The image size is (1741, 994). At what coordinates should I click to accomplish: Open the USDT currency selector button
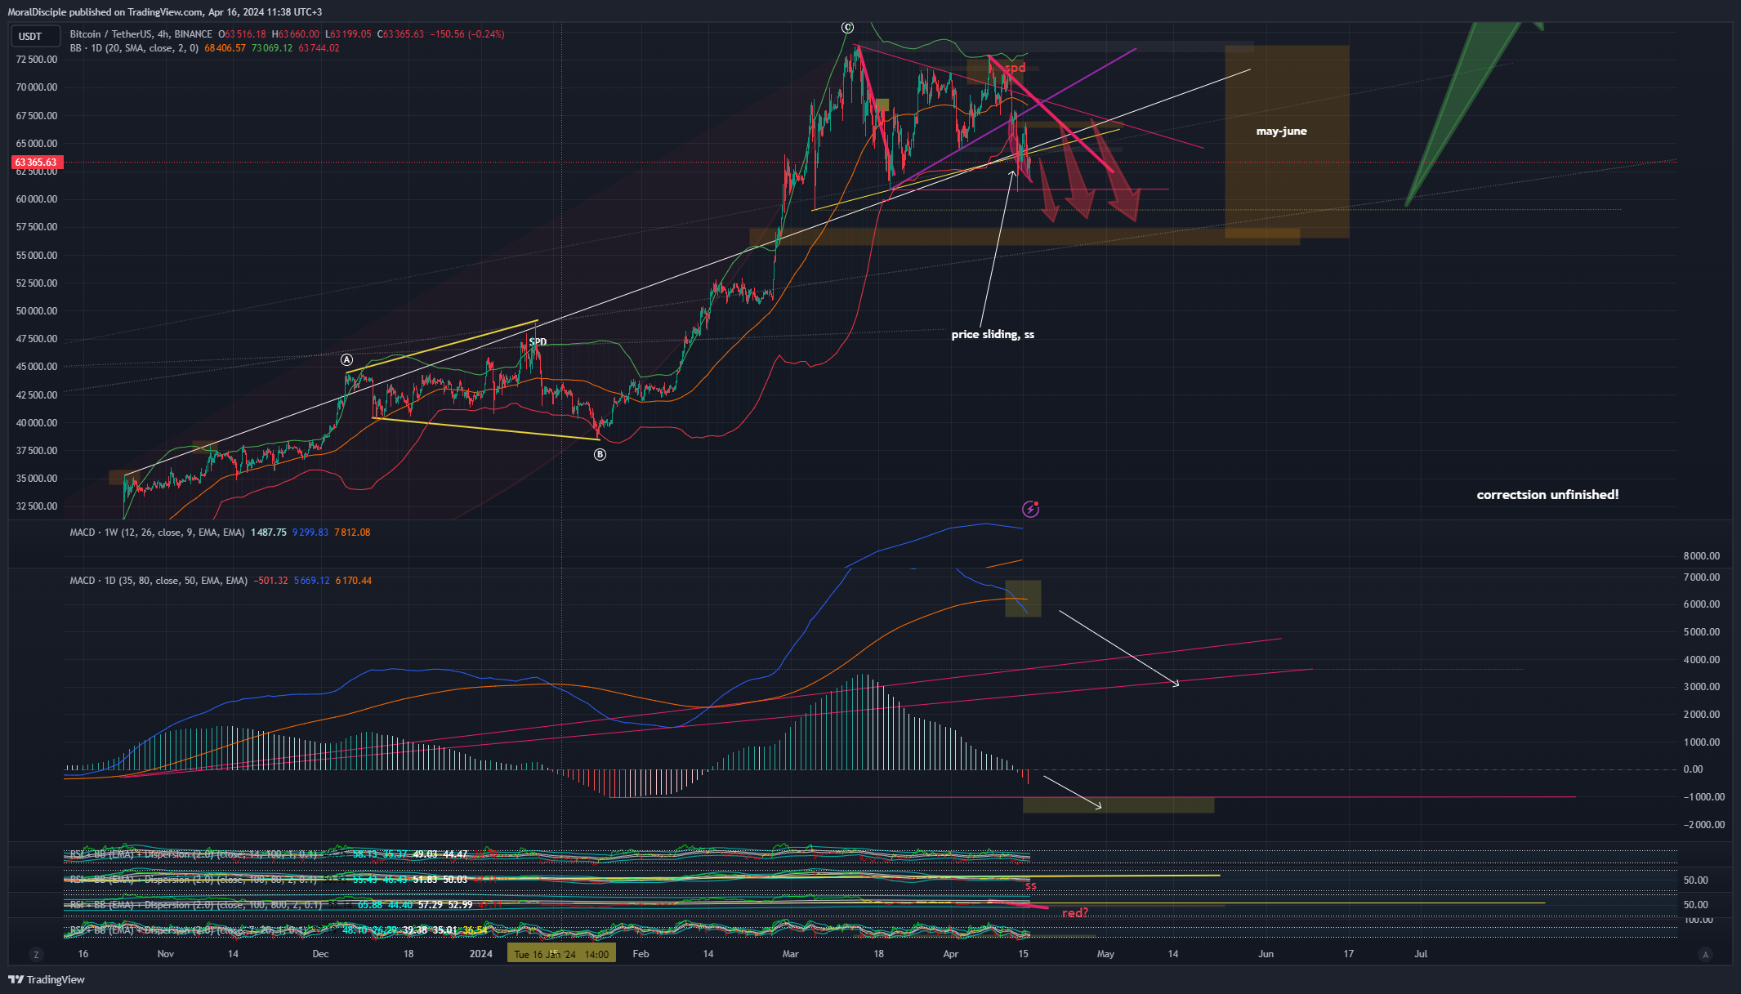point(35,36)
